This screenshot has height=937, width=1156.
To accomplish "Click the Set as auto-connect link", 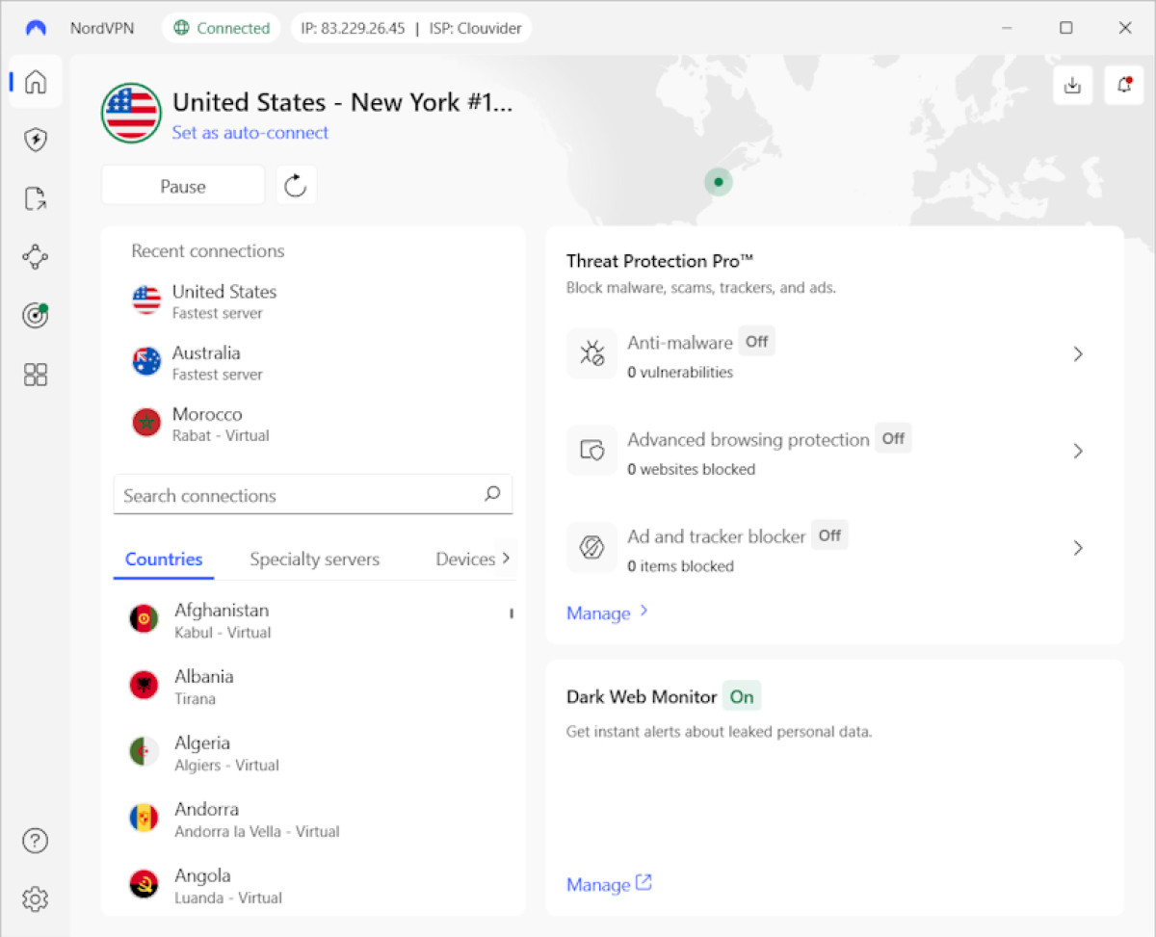I will [250, 133].
